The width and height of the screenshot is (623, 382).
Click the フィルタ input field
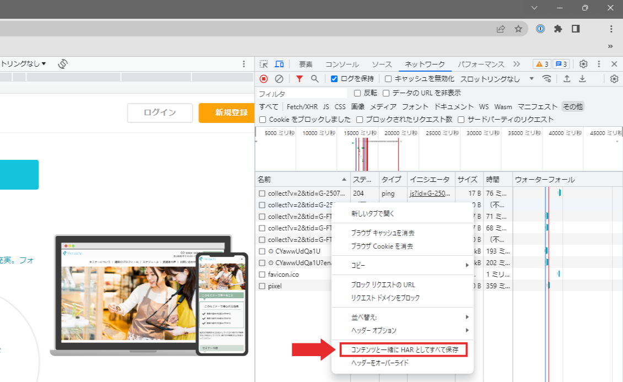302,93
